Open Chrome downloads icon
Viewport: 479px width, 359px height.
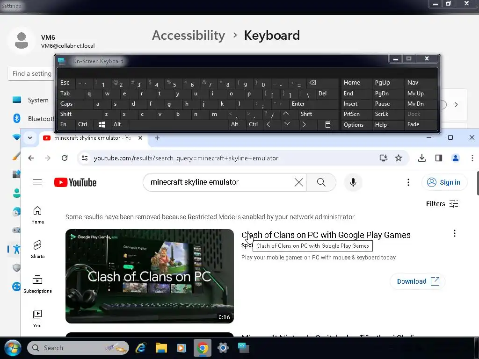422,158
